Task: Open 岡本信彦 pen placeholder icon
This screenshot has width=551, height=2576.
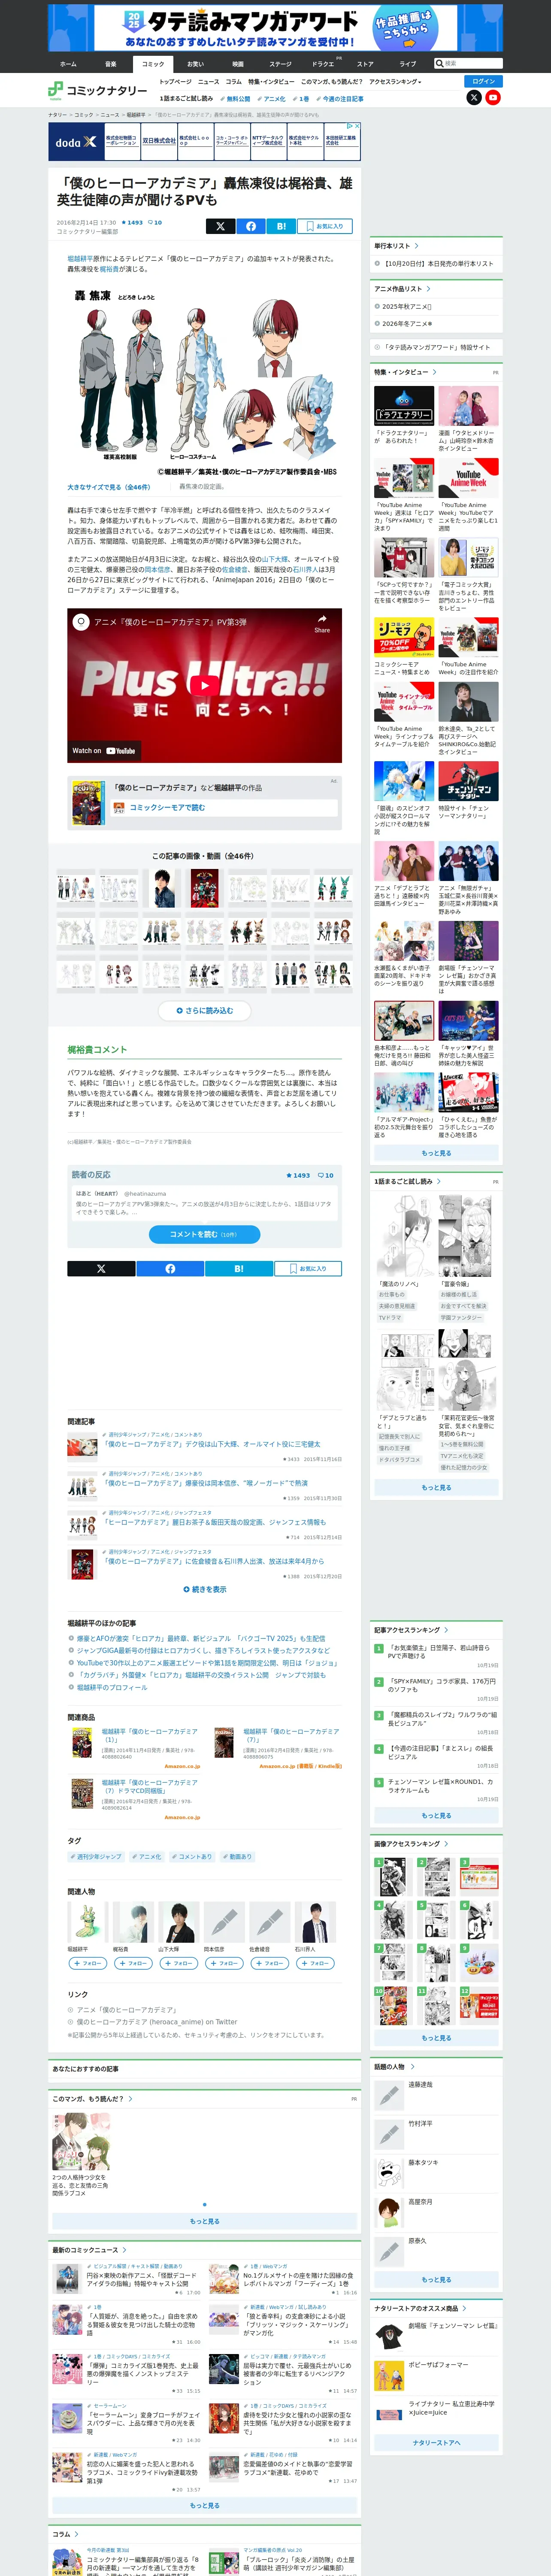Action: pyautogui.click(x=223, y=1922)
